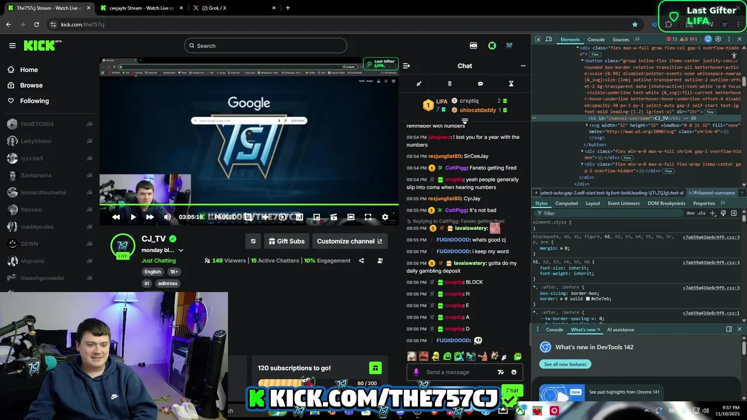Expand the gift leaderboard arrow
747x420 pixels.
pos(465,121)
